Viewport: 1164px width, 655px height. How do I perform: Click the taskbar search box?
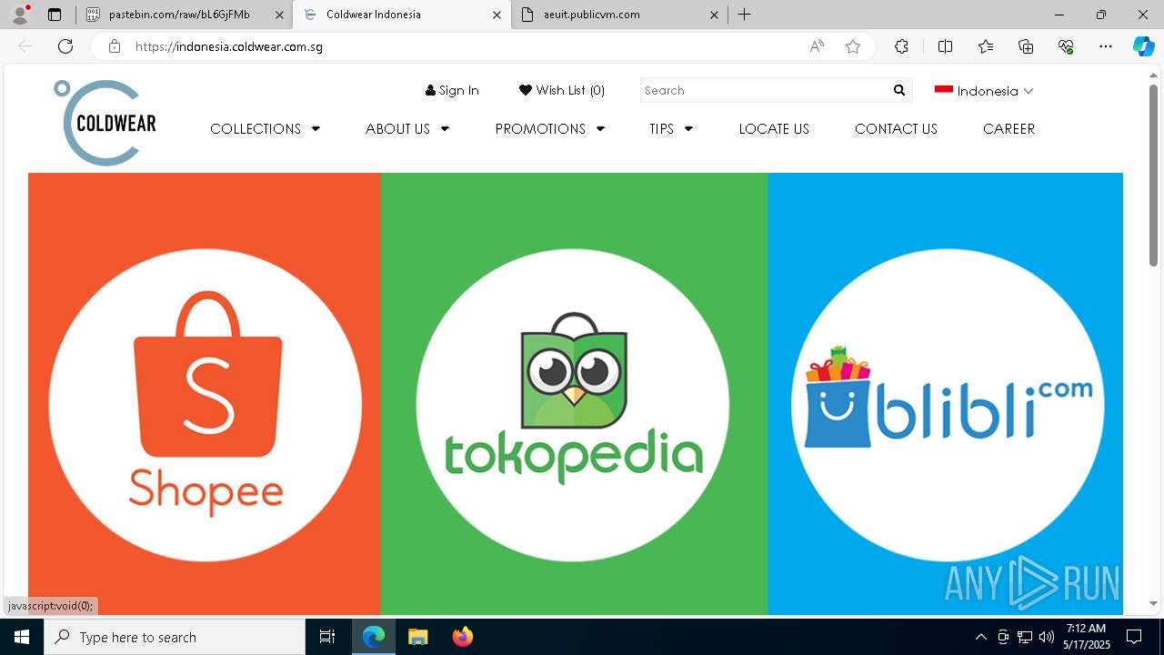pos(175,637)
